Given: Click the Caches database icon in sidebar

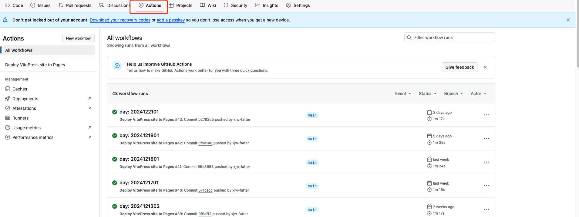Looking at the screenshot, I should [x=8, y=89].
